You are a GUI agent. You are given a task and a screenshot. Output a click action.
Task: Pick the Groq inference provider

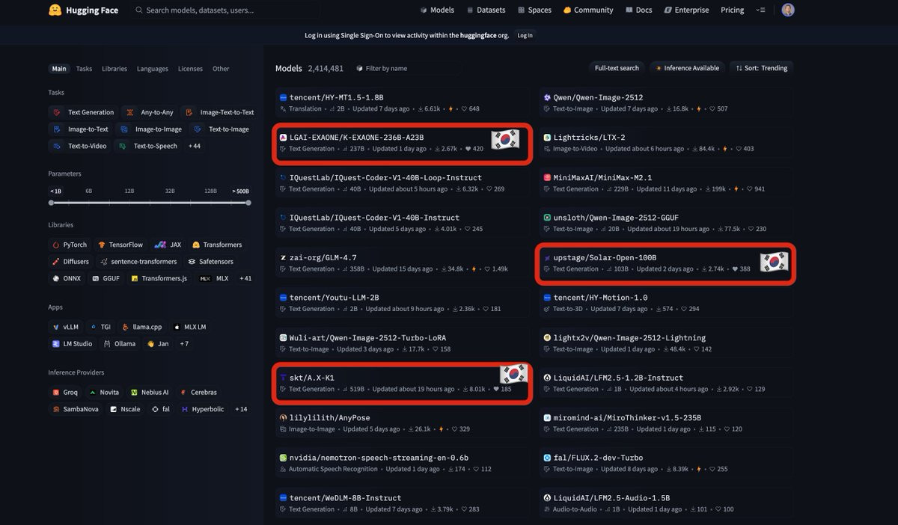click(65, 392)
